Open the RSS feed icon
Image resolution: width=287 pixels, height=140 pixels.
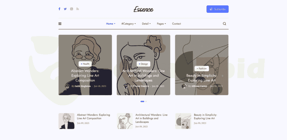tap(78, 9)
